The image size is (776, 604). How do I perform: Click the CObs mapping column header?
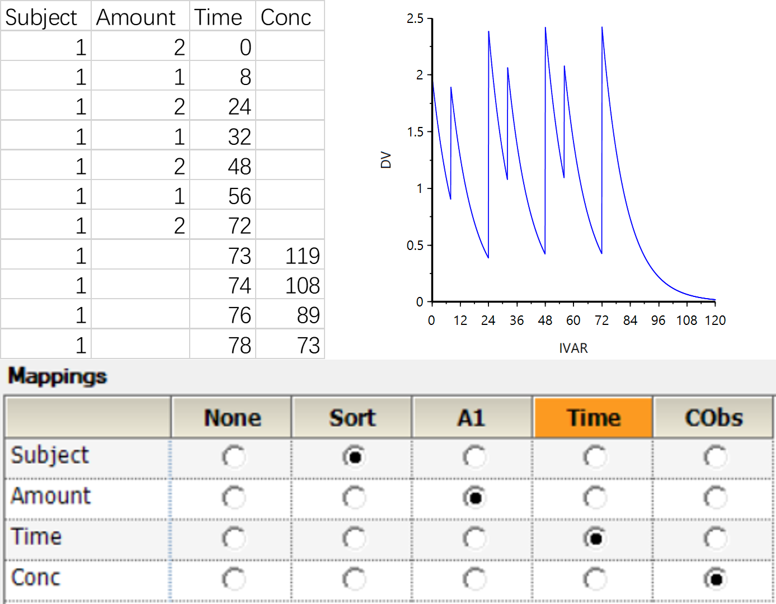714,418
